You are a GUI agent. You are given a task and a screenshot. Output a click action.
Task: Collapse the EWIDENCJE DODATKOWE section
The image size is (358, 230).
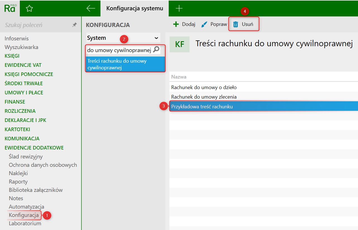pos(34,148)
